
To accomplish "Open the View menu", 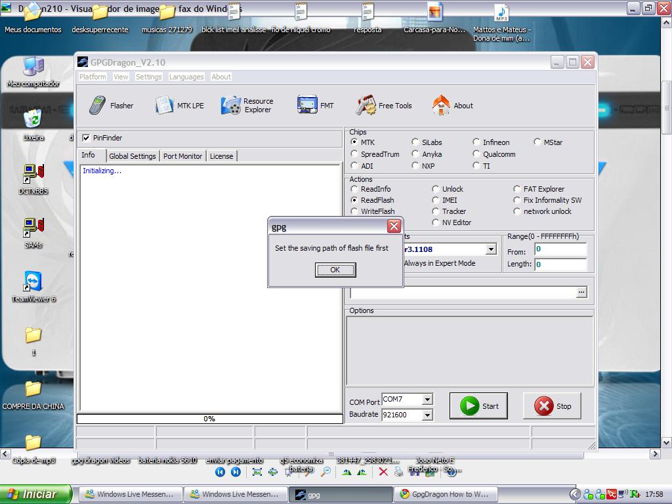I will click(121, 77).
